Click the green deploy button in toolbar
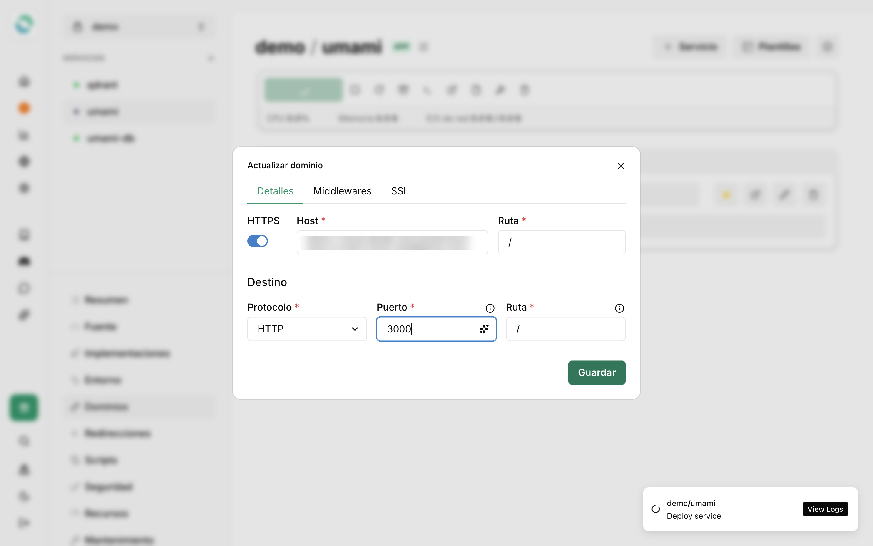This screenshot has height=546, width=873. [303, 90]
